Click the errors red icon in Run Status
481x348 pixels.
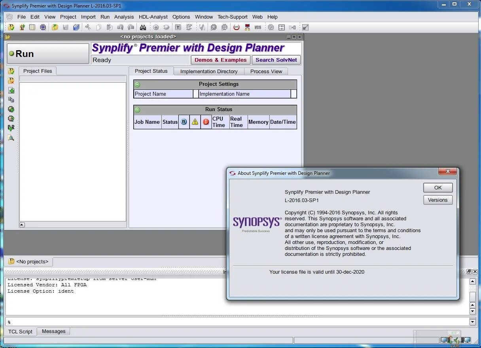(x=206, y=122)
